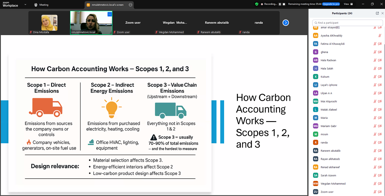The image size is (385, 196).
Task: Pause the meeting recording
Action: click(280, 4)
